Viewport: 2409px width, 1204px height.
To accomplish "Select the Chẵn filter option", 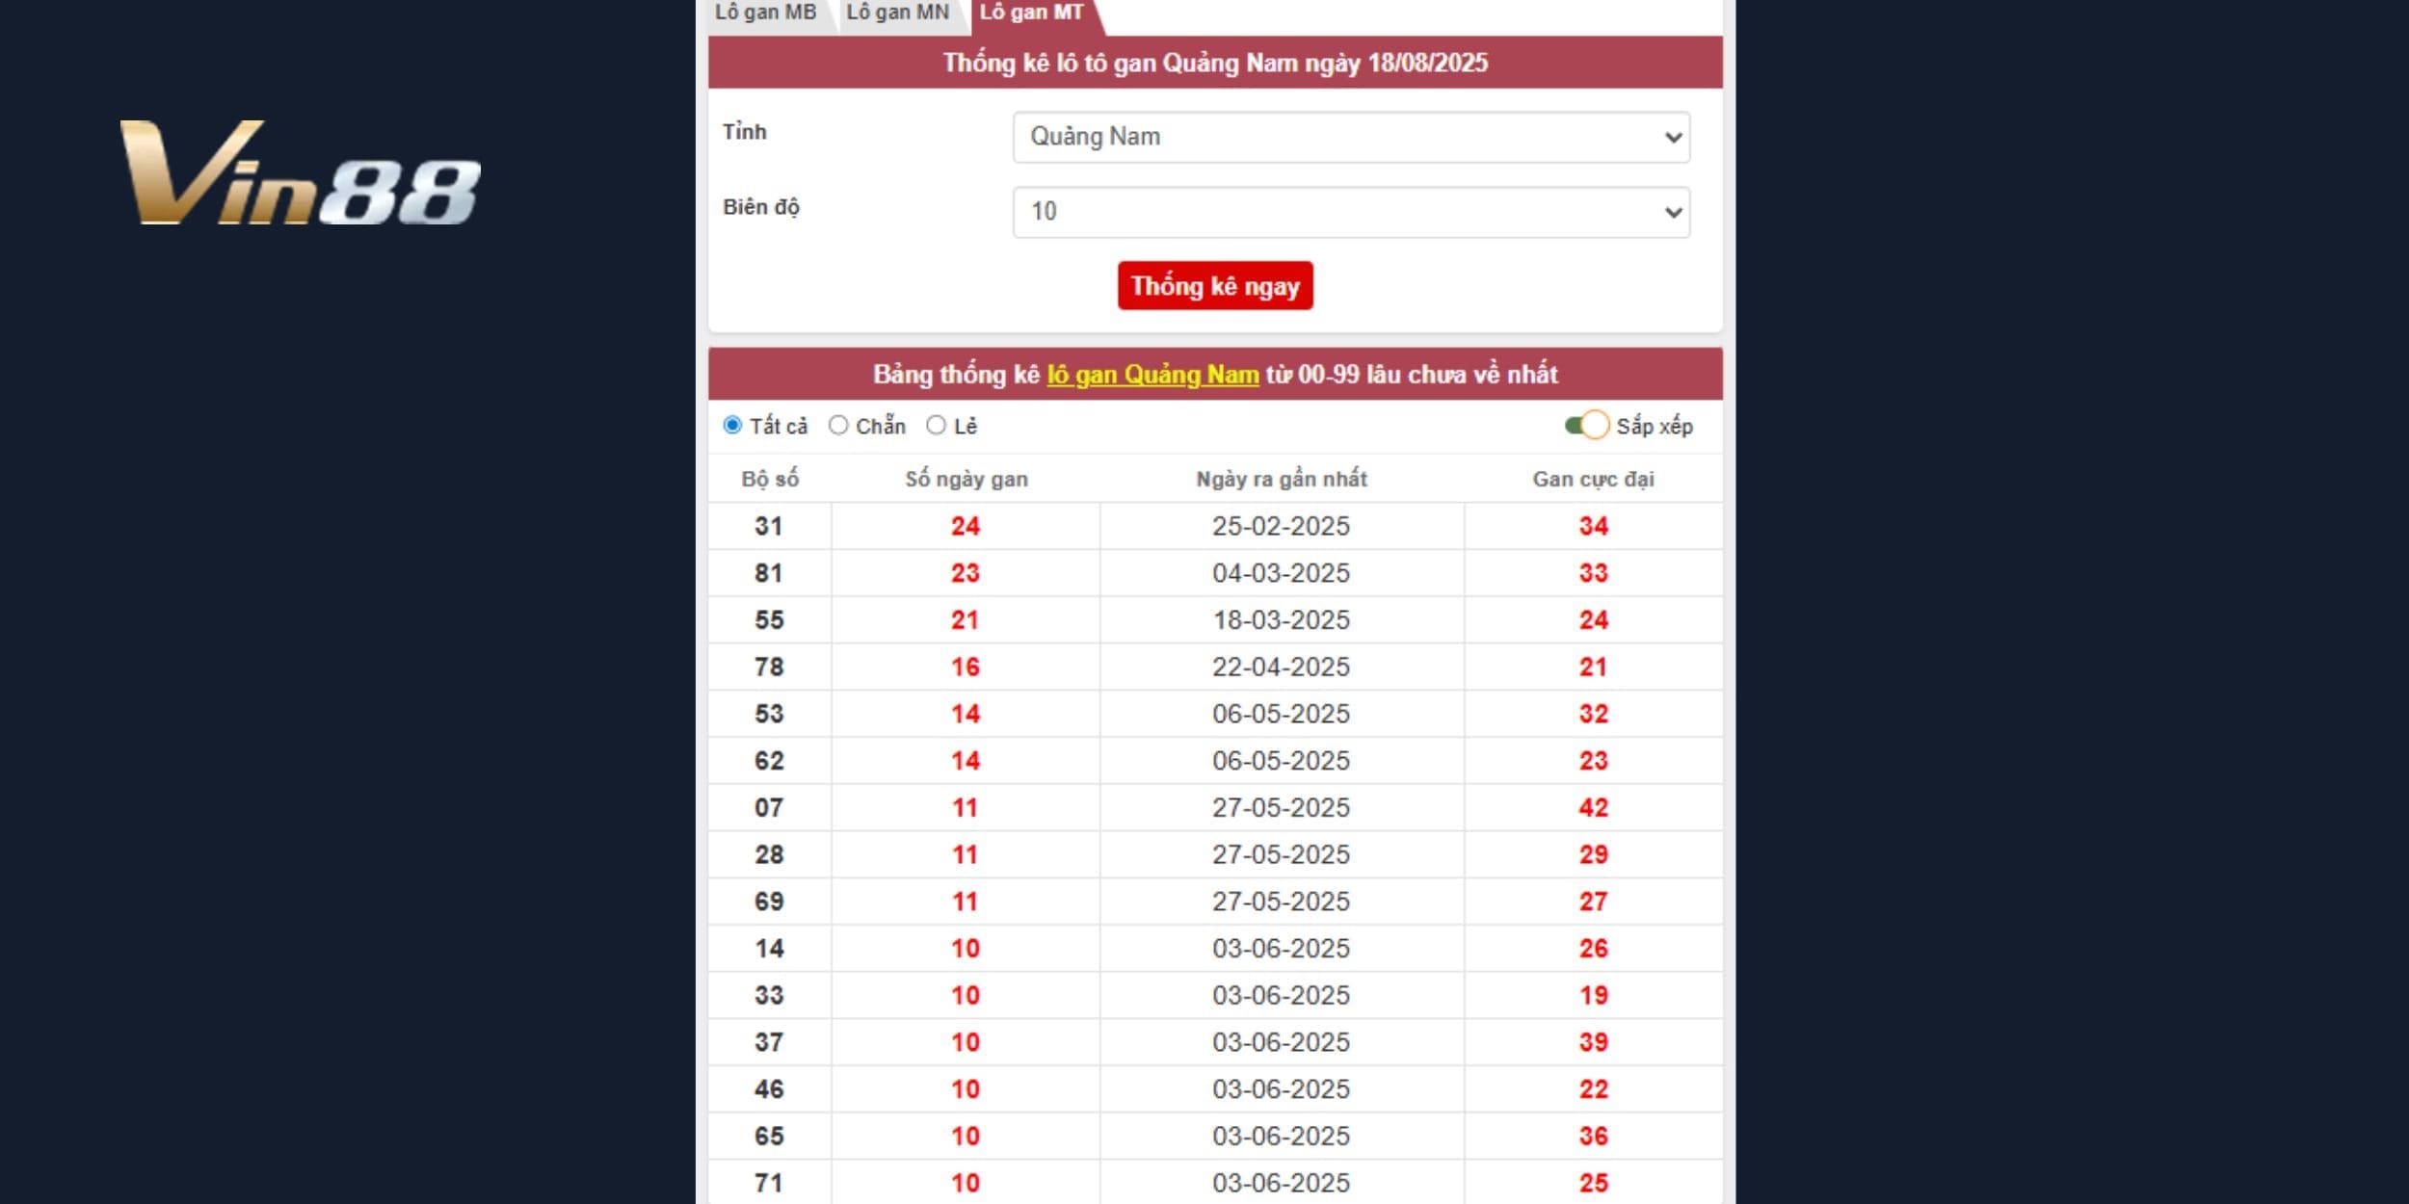I will coord(838,425).
